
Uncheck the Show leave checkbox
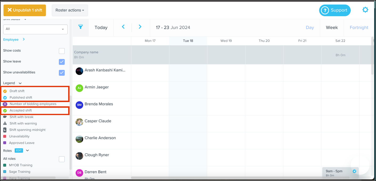coord(62,62)
